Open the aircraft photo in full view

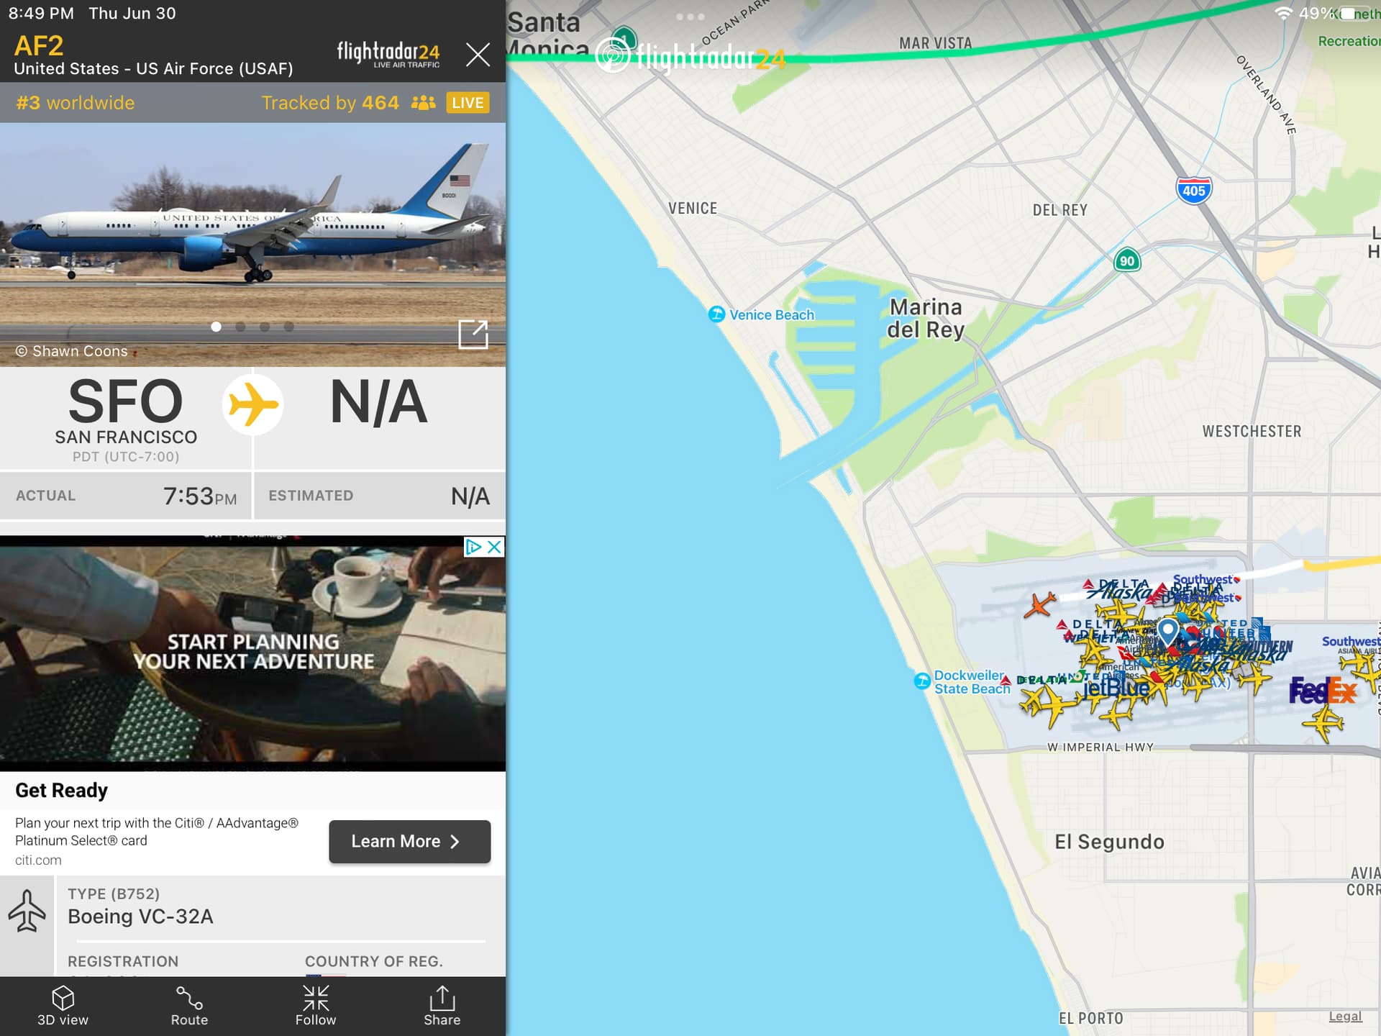coord(473,335)
